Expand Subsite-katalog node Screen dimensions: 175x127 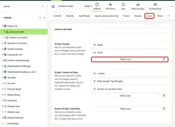[2, 49]
